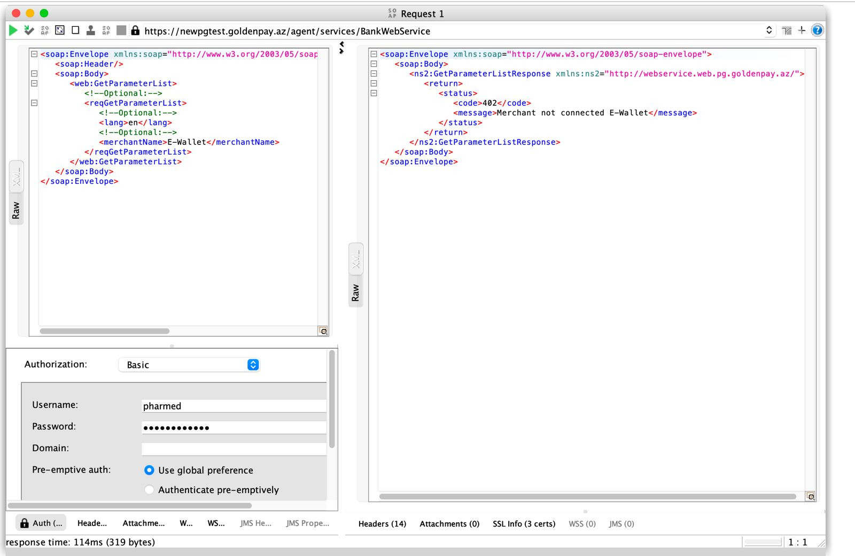
Task: Click response viewer search magnifier icon
Action: [x=811, y=497]
